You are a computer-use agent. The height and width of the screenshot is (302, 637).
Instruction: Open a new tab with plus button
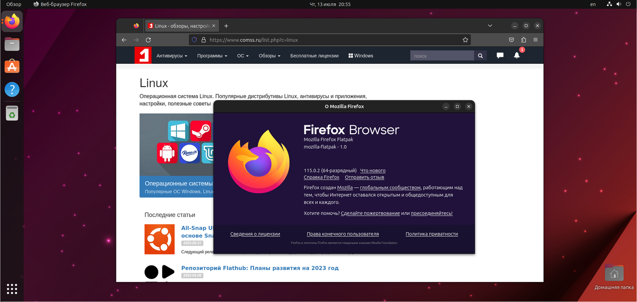(226, 26)
